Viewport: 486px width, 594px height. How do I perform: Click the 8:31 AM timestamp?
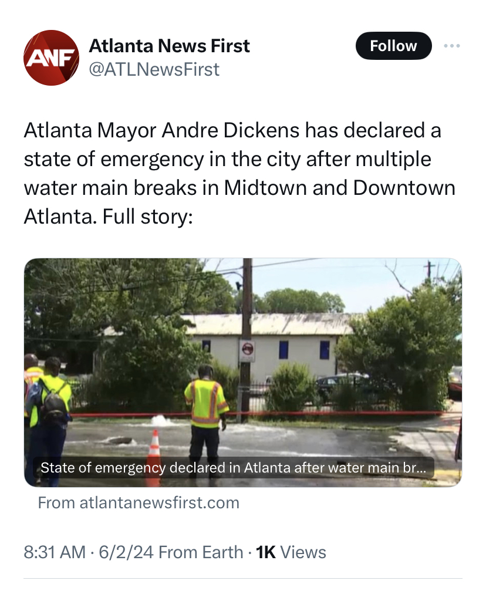point(55,552)
